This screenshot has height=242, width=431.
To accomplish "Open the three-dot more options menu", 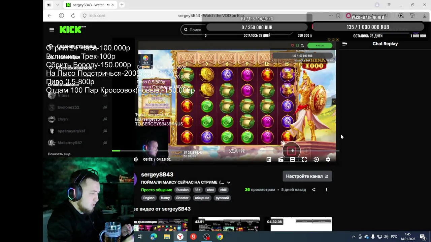I will [326, 190].
